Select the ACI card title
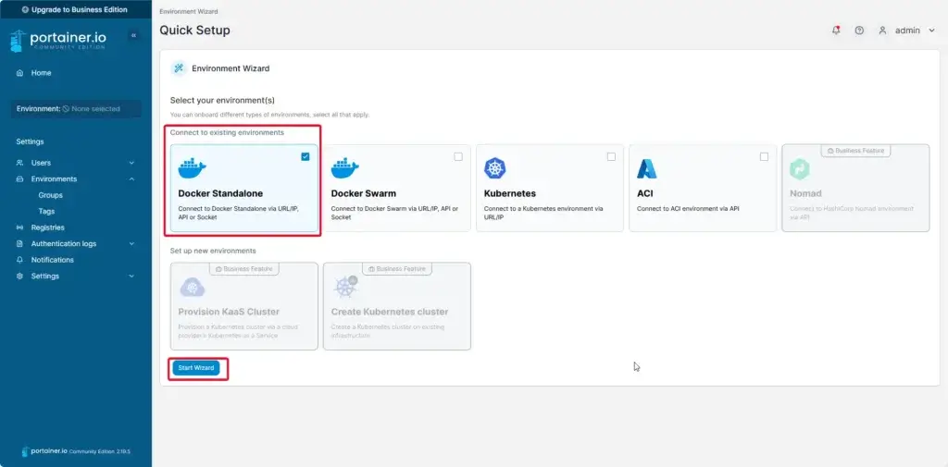This screenshot has width=948, height=467. (x=644, y=194)
